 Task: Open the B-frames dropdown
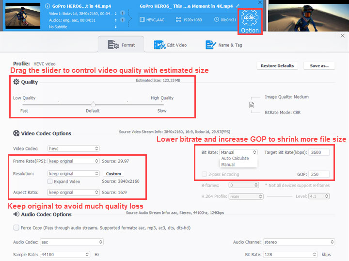(244, 185)
